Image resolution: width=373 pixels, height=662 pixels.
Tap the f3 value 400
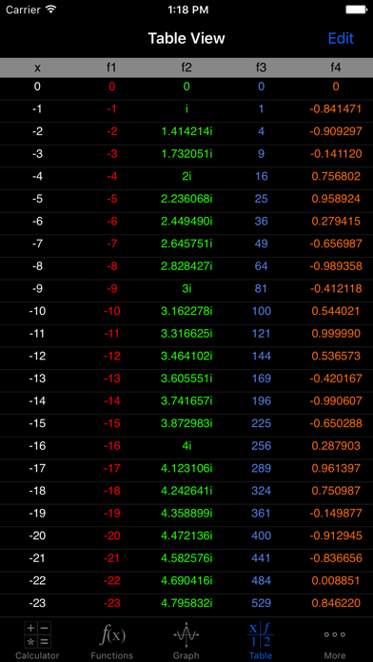tap(261, 535)
